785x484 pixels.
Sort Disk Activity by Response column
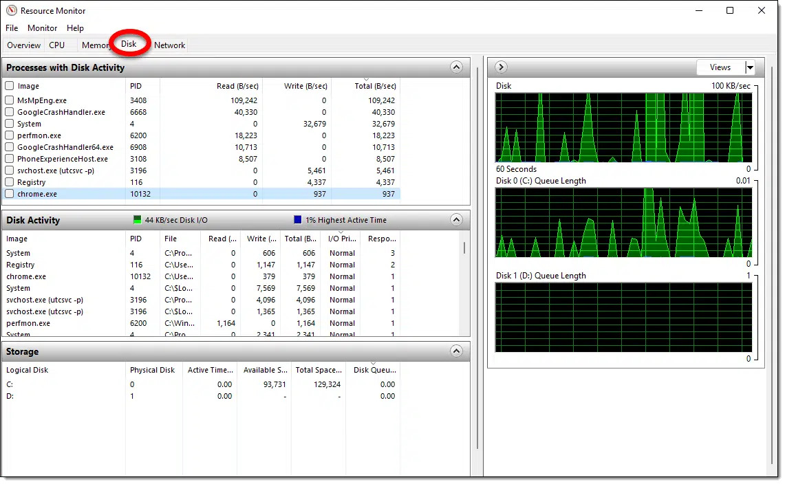(380, 239)
